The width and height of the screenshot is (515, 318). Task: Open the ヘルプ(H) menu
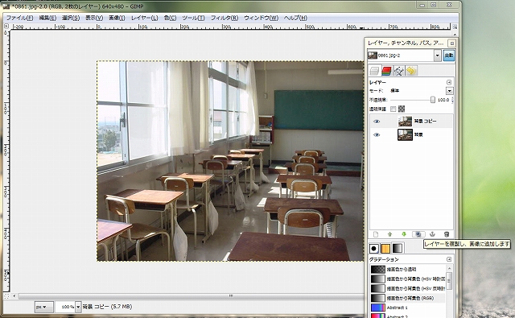295,18
